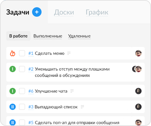
Task: Open the description icon next to Выпадающий список
Action: (x=82, y=107)
